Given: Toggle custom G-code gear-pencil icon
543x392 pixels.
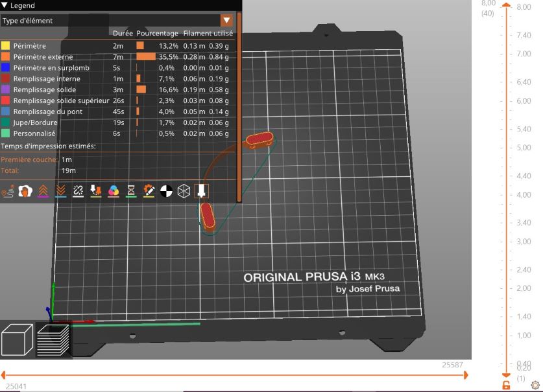Looking at the screenshot, I should (x=149, y=191).
